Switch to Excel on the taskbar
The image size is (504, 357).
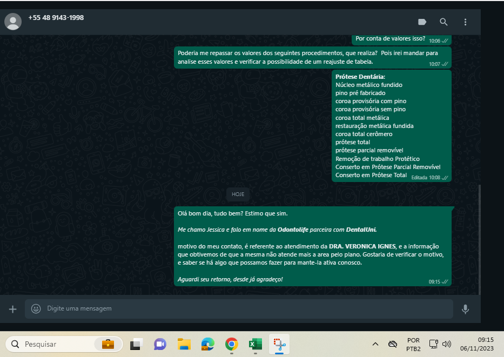pos(256,344)
